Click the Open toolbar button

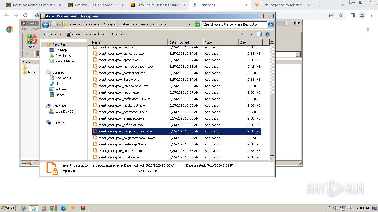coord(73,34)
